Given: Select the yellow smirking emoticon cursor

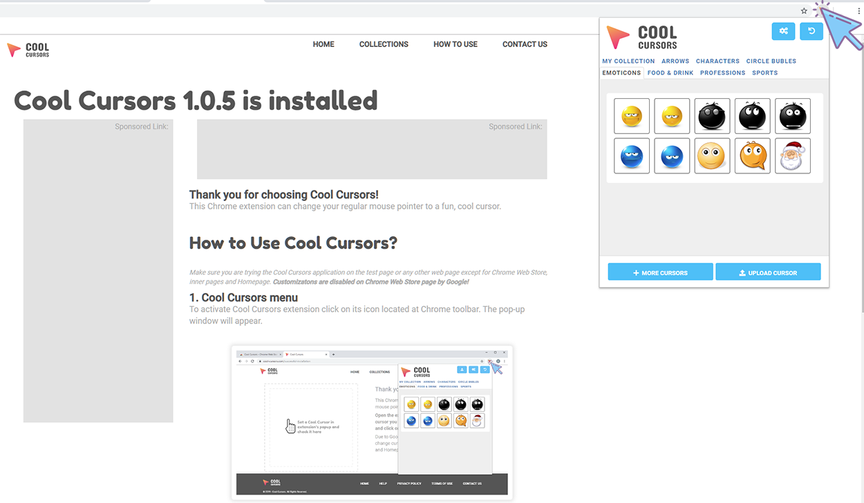Looking at the screenshot, I should click(x=672, y=116).
